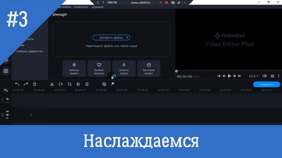Open the overlay transition wizard icon
This screenshot has height=158, width=282.
coord(104,84)
